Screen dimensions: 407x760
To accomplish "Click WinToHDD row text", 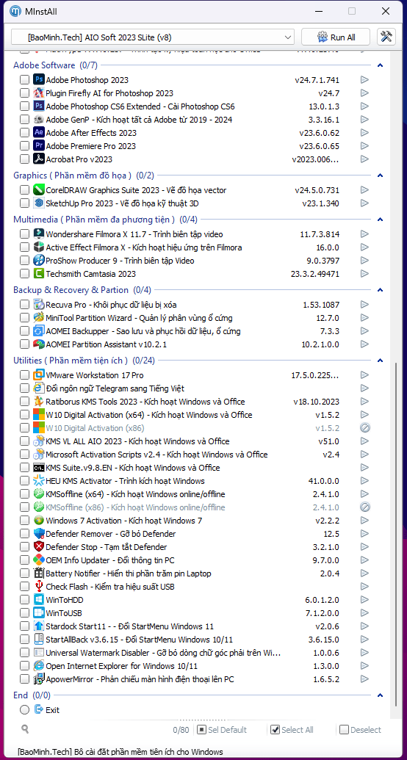I will pos(65,600).
